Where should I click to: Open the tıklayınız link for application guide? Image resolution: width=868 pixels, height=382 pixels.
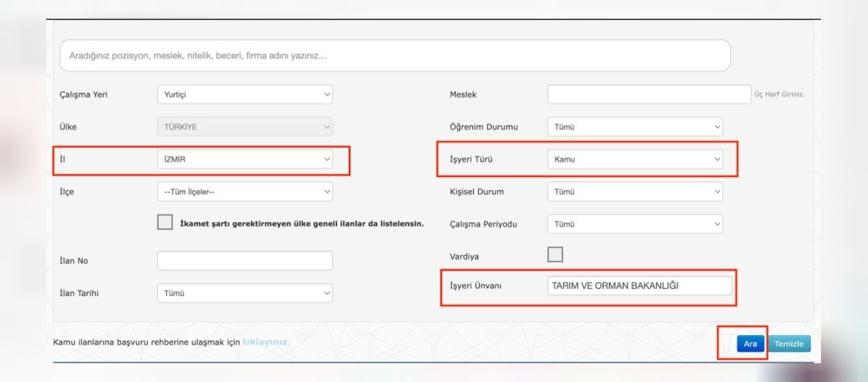(266, 342)
